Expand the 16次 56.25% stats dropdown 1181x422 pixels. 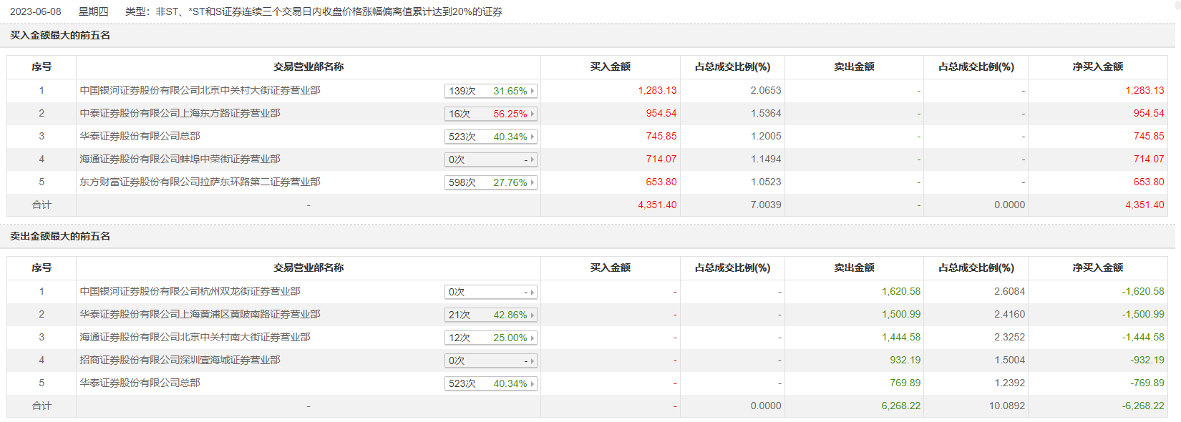click(x=490, y=114)
